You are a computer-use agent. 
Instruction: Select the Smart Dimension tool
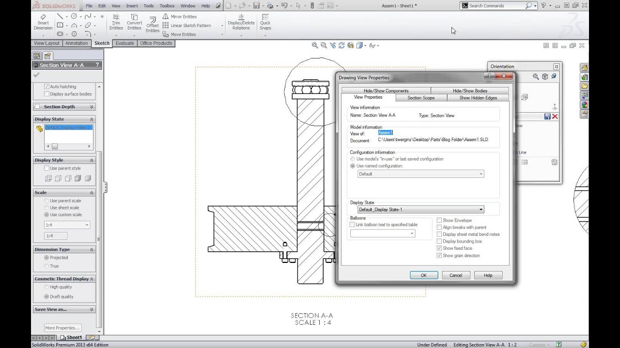pos(43,22)
